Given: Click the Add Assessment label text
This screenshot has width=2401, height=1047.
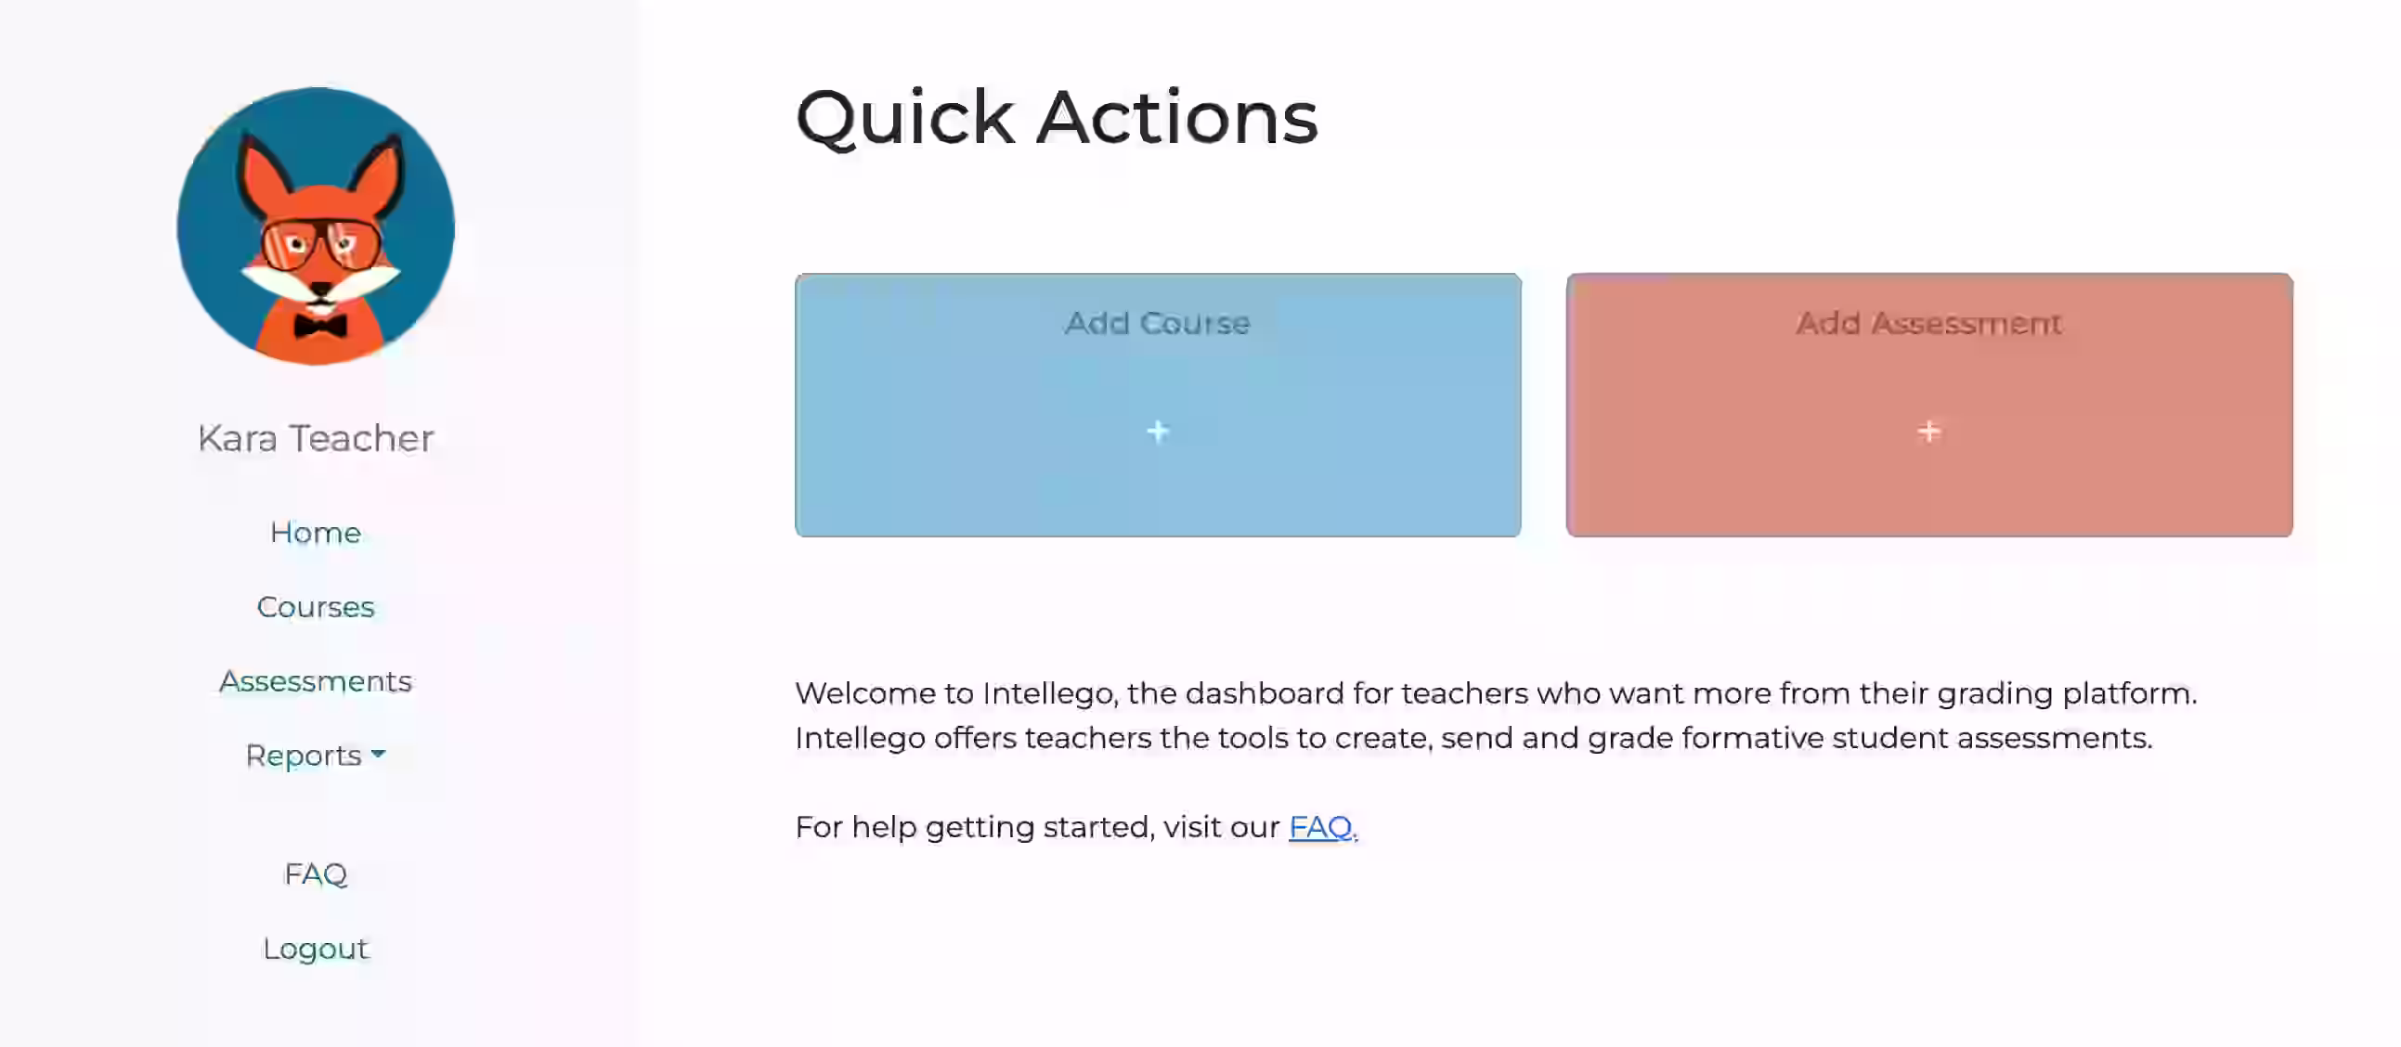Looking at the screenshot, I should 1929,323.
